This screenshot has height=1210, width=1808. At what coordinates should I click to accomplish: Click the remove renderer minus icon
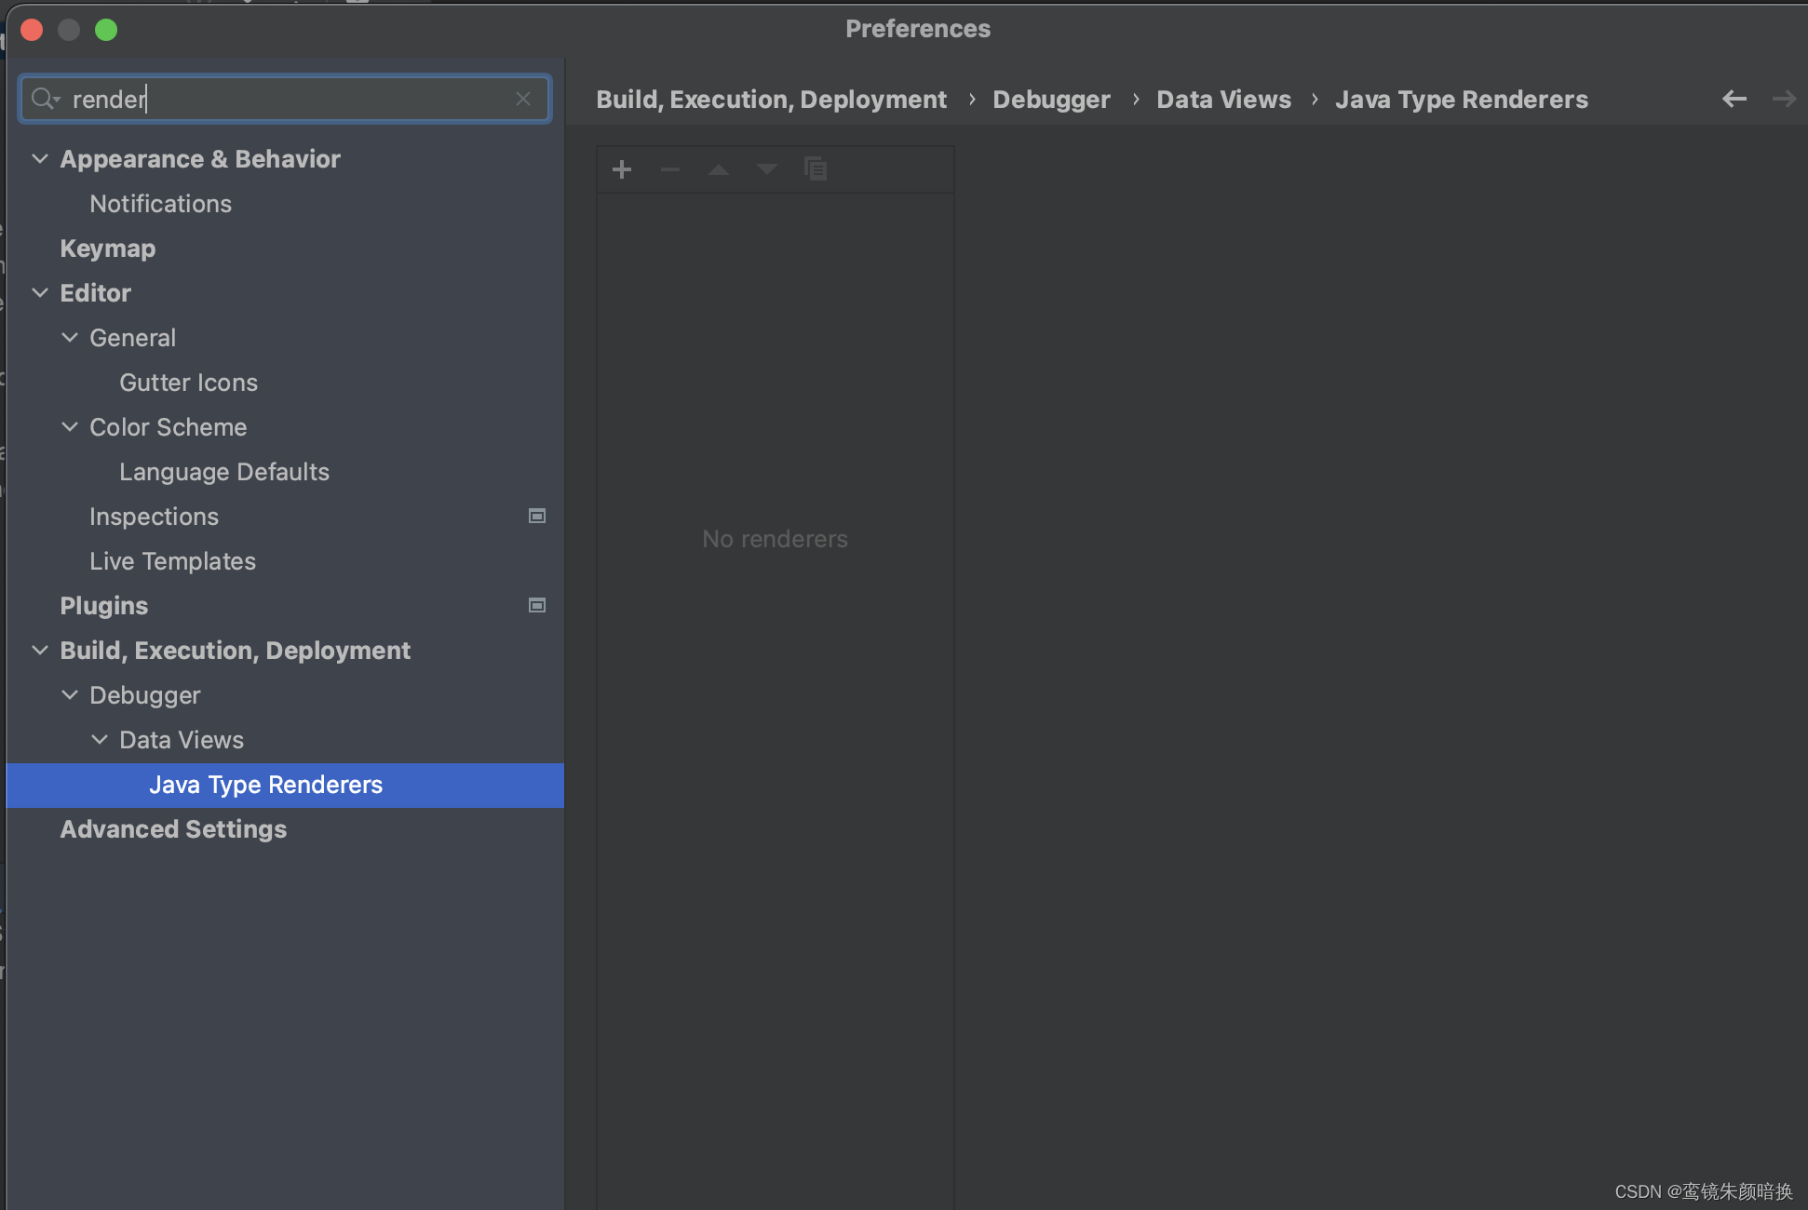pyautogui.click(x=670, y=169)
